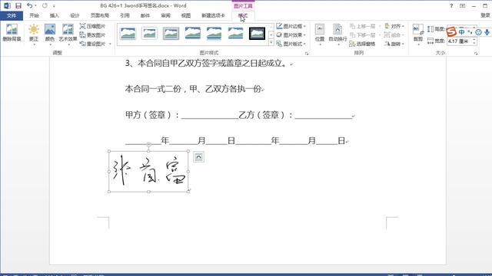This screenshot has width=492, height=276.
Task: Click the ribbon display options icon
Action: [463, 5]
